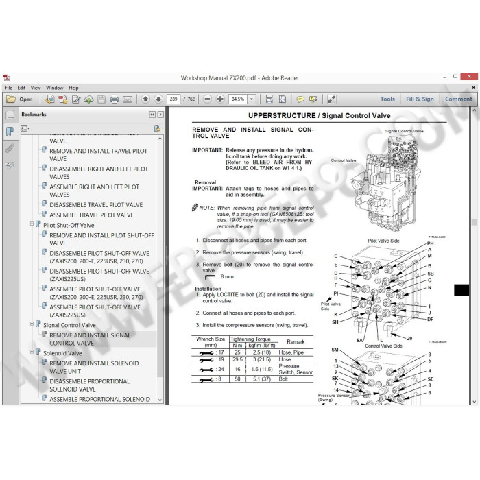
Task: Open REMOVE AND INSTALL TRAVEL PILOT VALVE bookmark
Action: point(98,155)
